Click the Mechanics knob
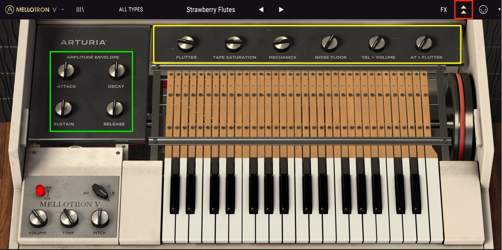This screenshot has height=250, width=502. tap(282, 44)
